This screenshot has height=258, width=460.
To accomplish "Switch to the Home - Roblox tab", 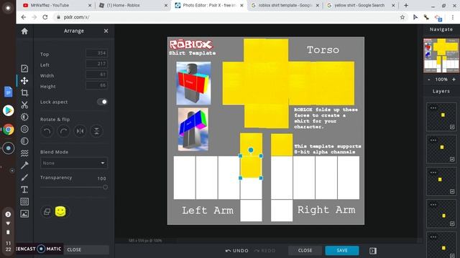I will click(x=133, y=5).
